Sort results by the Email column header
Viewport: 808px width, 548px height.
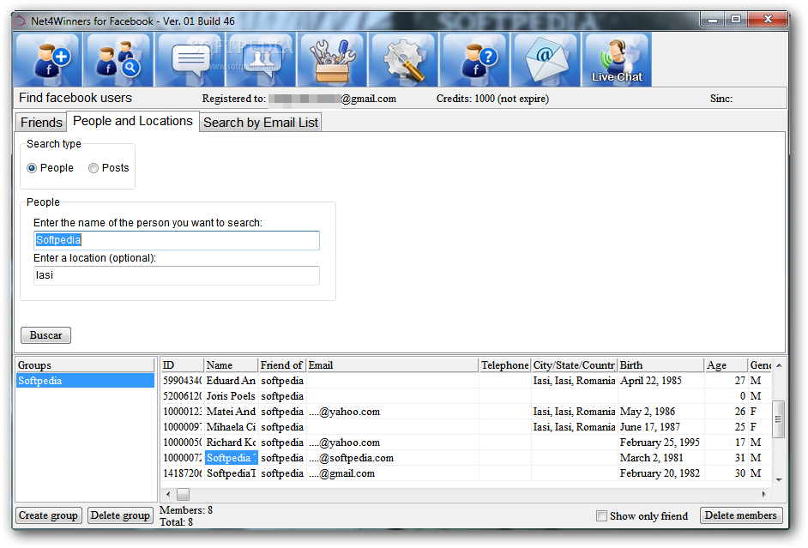[392, 365]
